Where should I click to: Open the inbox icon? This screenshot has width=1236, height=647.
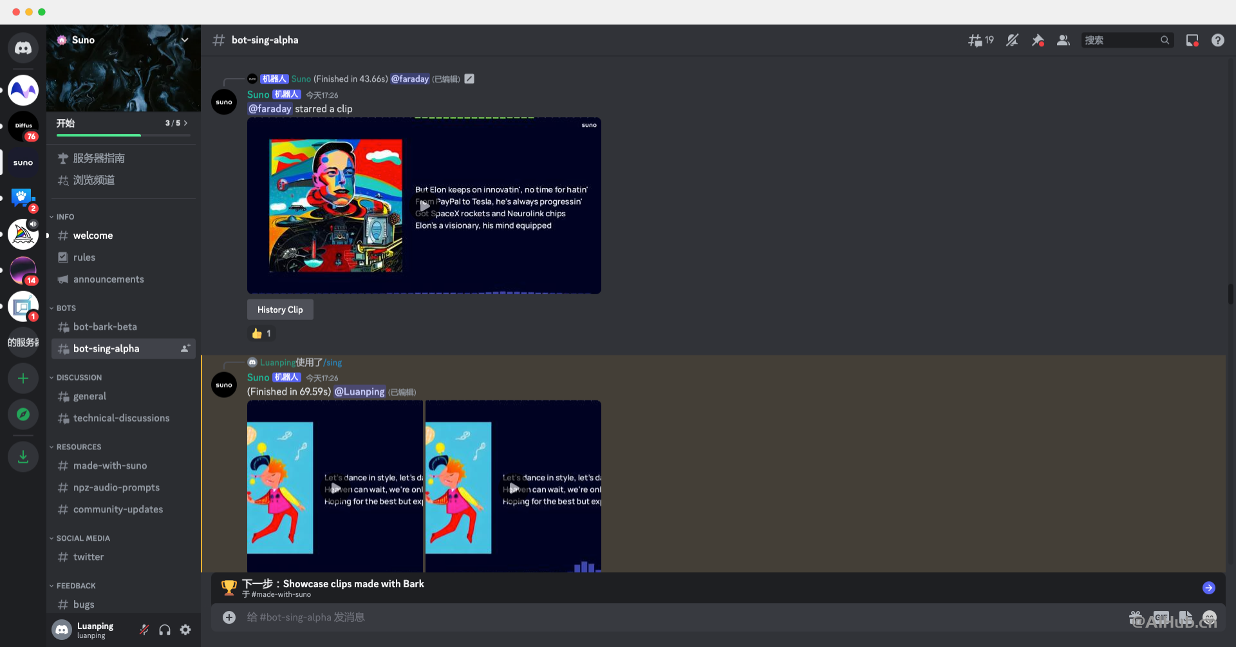[x=1192, y=41]
